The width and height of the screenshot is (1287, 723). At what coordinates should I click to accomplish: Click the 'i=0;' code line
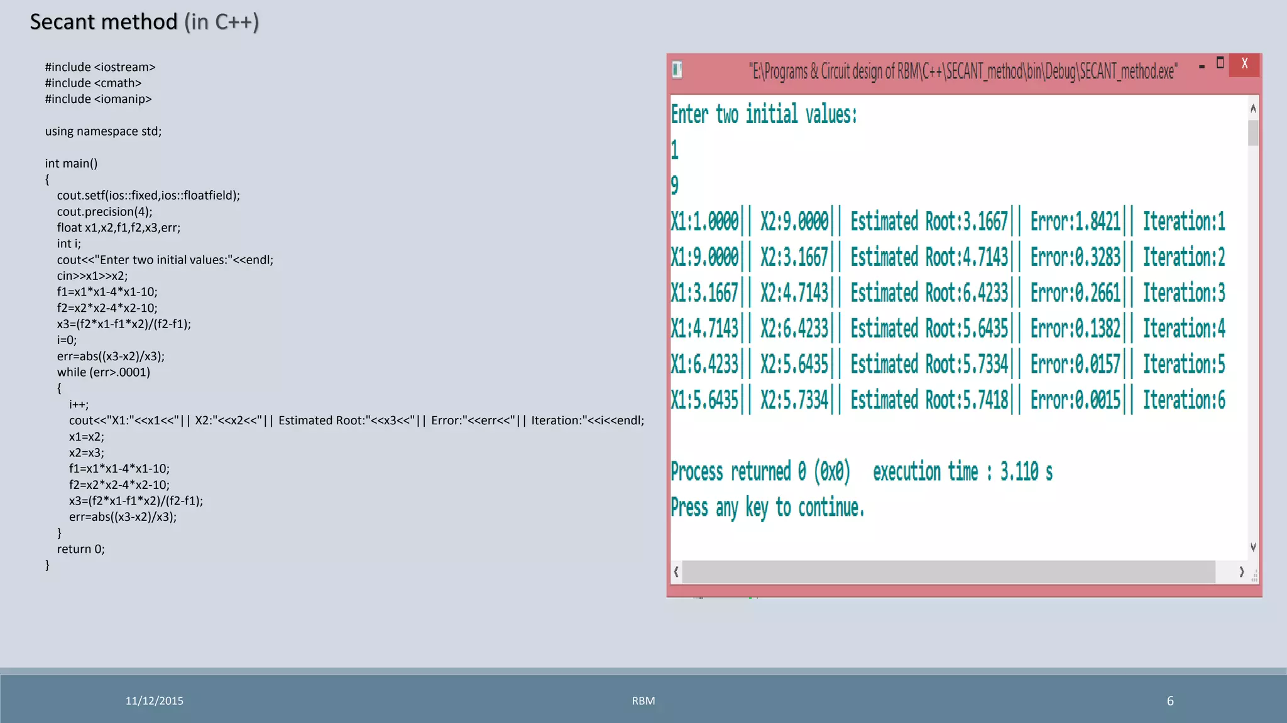67,340
